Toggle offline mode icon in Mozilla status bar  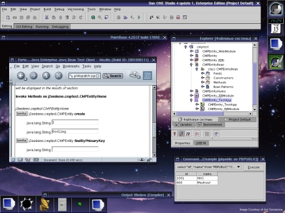pos(141,160)
